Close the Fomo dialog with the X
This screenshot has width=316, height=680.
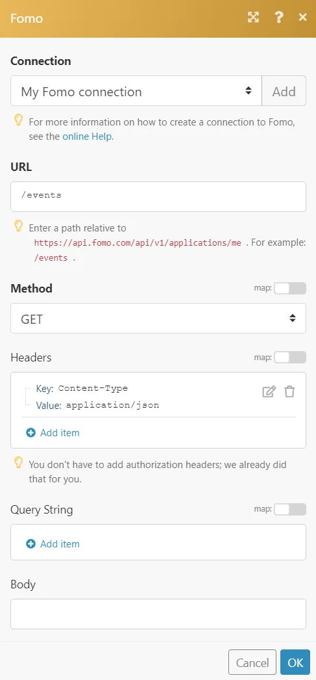tap(302, 18)
